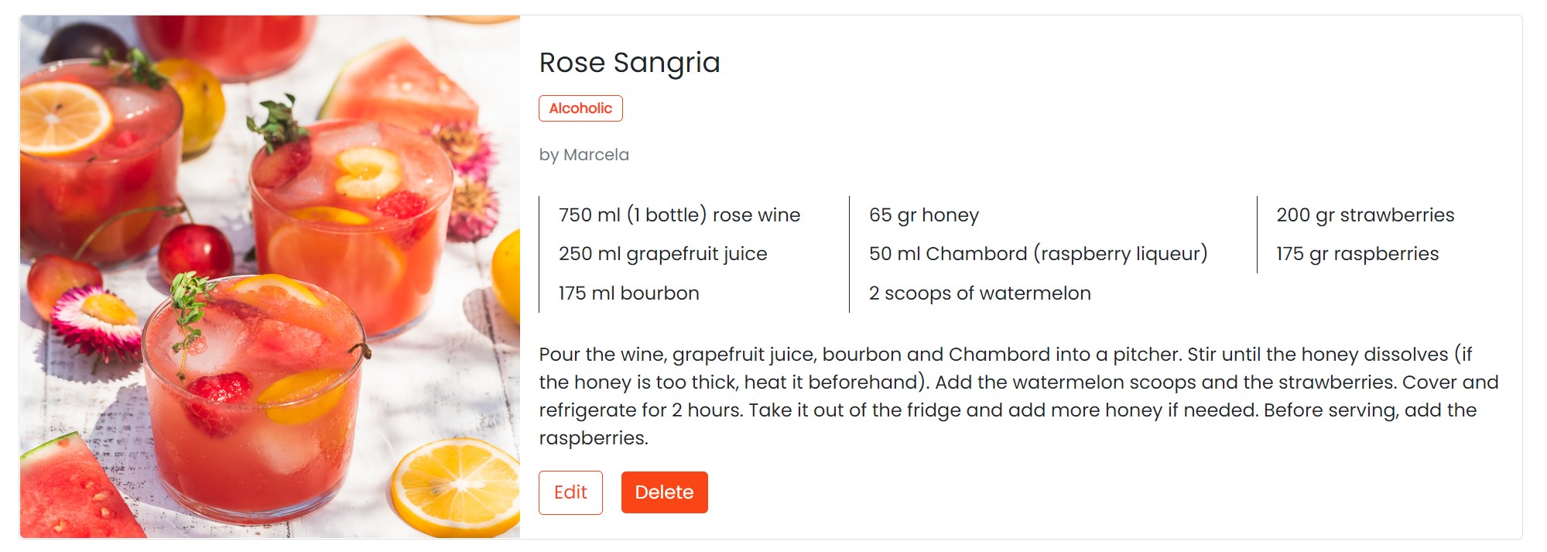
Task: Delete the Rose Sangria recipe
Action: click(665, 492)
